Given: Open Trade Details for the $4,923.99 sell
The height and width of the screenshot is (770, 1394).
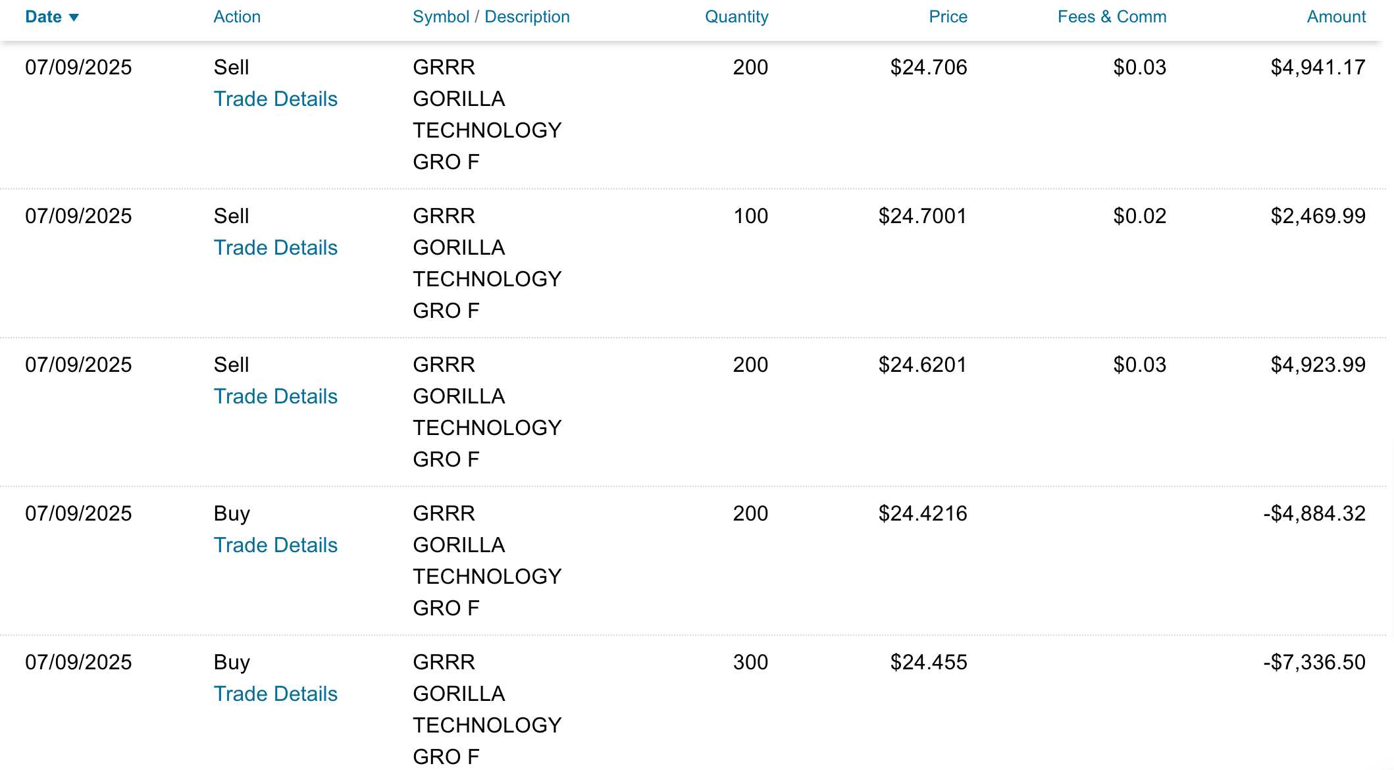Looking at the screenshot, I should pyautogui.click(x=275, y=396).
